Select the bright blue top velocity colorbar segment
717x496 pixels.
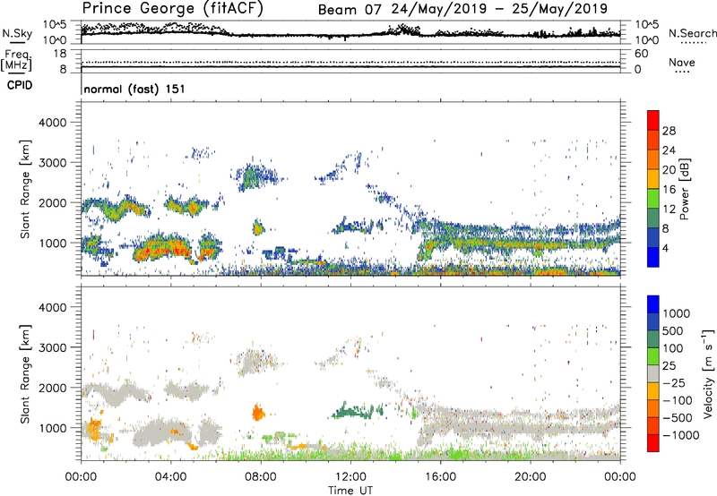(653, 304)
